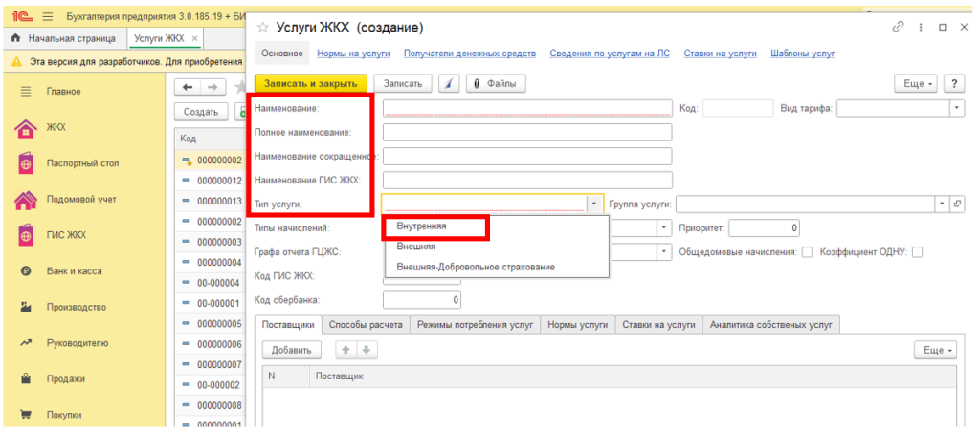Switch to the Способы расчета tab

(366, 325)
